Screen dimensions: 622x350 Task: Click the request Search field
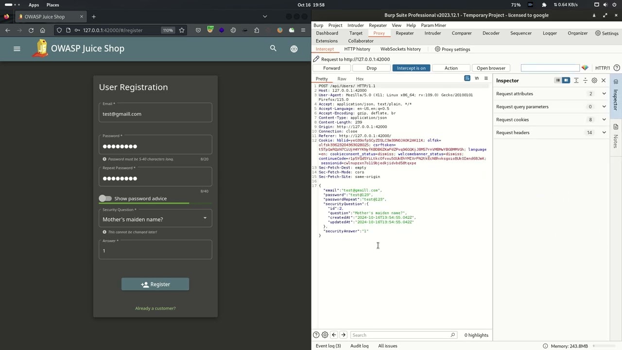pyautogui.click(x=404, y=335)
